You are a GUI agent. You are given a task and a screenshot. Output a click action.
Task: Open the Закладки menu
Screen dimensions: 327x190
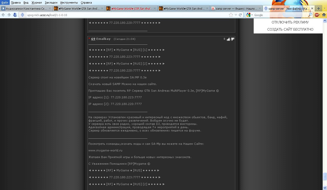(x=51, y=3)
